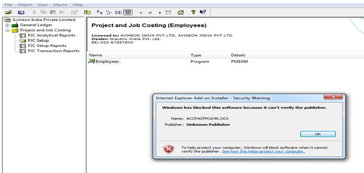364x173 pixels.
Task: Open the Help menu
Action: click(x=78, y=4)
